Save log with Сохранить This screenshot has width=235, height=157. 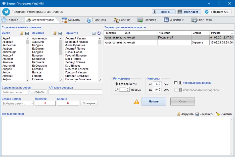click(x=204, y=114)
